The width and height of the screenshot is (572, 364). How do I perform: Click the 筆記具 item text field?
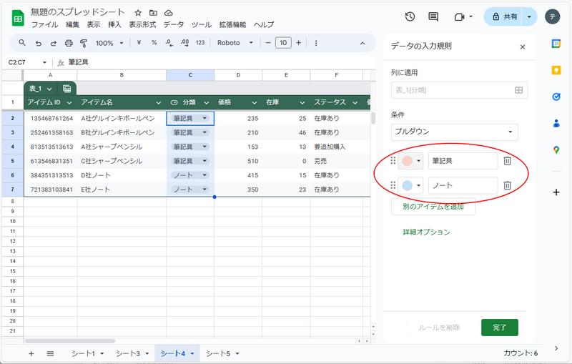coord(463,161)
